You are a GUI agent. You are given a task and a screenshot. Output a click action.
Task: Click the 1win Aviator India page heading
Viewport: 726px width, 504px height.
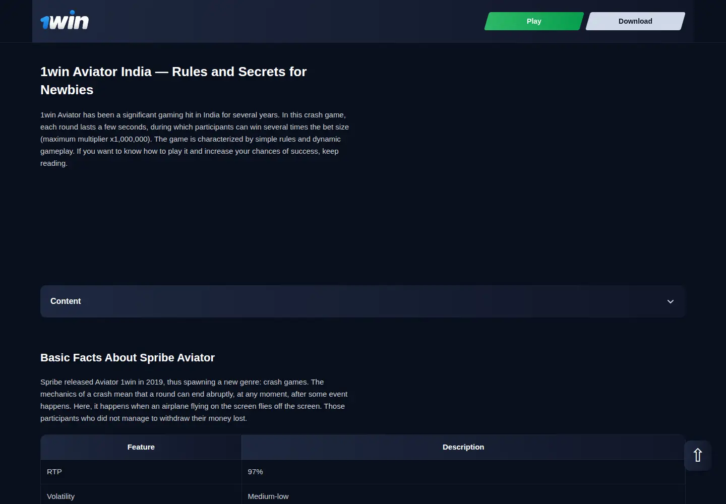tap(173, 81)
